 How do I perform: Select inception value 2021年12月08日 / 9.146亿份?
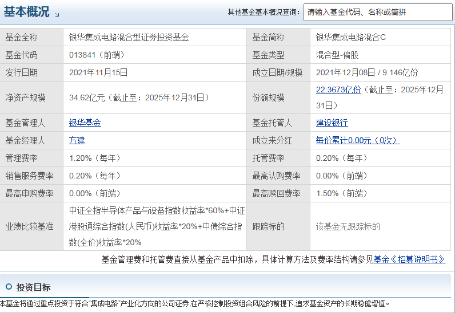click(x=367, y=72)
